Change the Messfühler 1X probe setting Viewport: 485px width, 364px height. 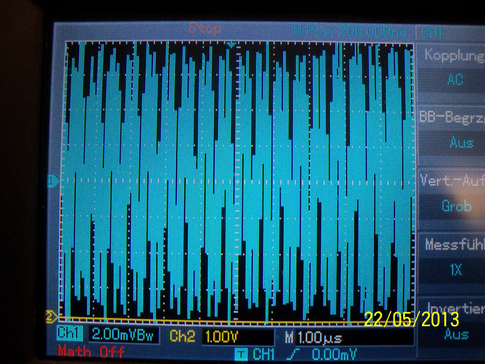tap(456, 270)
